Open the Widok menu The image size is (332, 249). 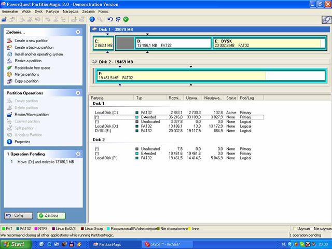coord(26,11)
